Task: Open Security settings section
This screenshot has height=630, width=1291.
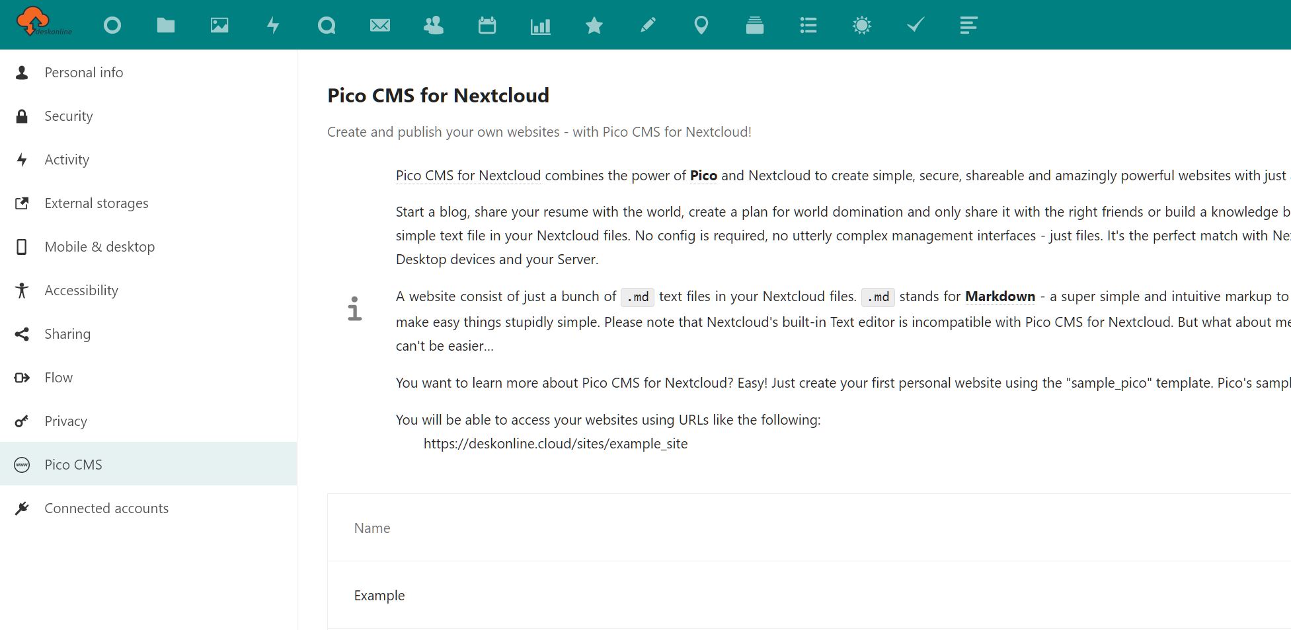Action: pos(149,116)
